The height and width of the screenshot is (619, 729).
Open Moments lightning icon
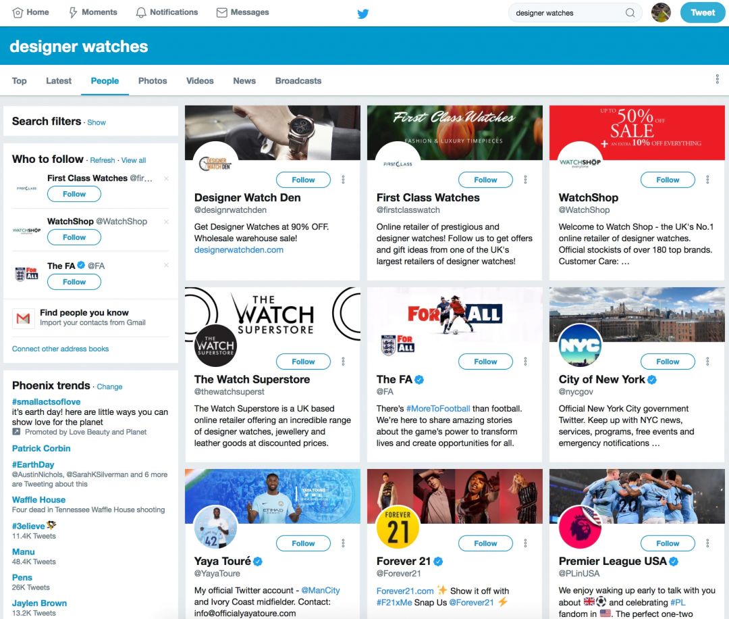tap(73, 13)
